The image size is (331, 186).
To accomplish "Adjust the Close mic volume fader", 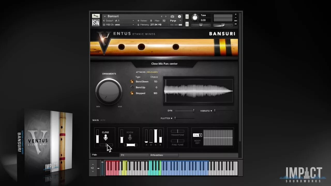I will point(97,136).
